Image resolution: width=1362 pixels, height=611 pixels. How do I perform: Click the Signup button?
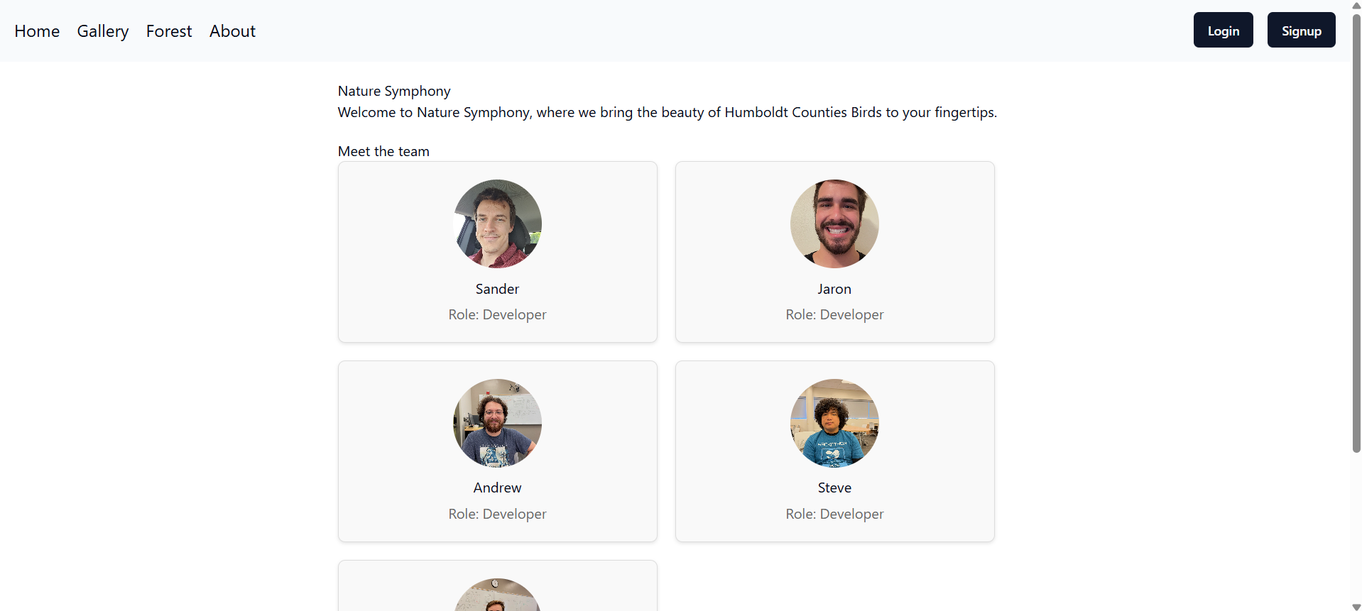pyautogui.click(x=1301, y=30)
